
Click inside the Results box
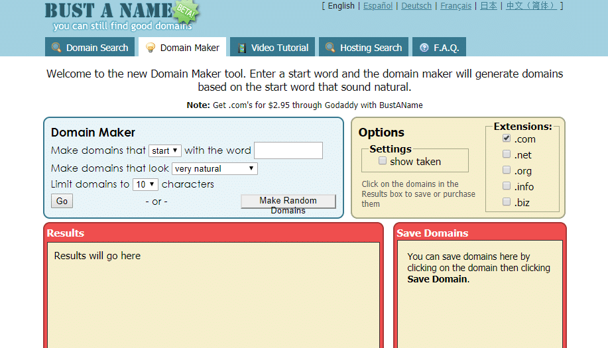pyautogui.click(x=213, y=295)
